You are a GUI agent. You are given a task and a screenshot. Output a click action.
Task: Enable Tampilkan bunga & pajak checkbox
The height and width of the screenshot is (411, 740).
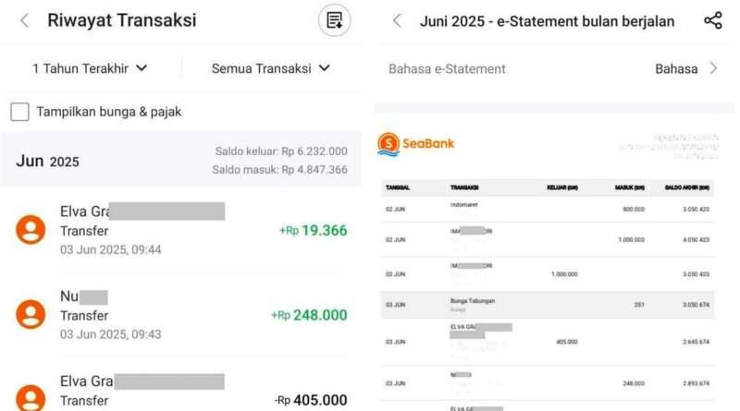(x=19, y=112)
